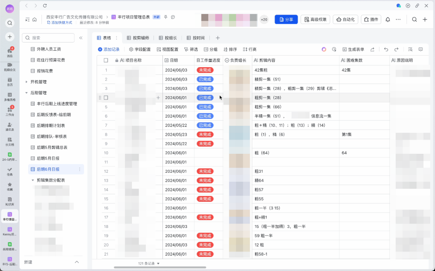Screen dimensions: 435x271
Task: Switch to the 按剪辑师 view tab
Action: tap(138, 38)
